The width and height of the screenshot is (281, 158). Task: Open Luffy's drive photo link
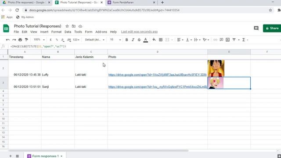click(157, 75)
